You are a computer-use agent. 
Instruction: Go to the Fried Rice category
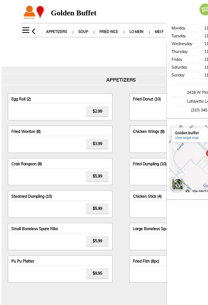coord(109,32)
